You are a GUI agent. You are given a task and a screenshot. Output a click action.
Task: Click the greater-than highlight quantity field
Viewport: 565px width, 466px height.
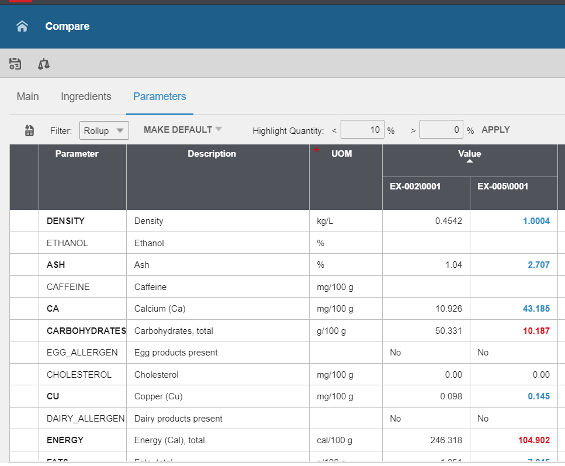pyautogui.click(x=441, y=130)
